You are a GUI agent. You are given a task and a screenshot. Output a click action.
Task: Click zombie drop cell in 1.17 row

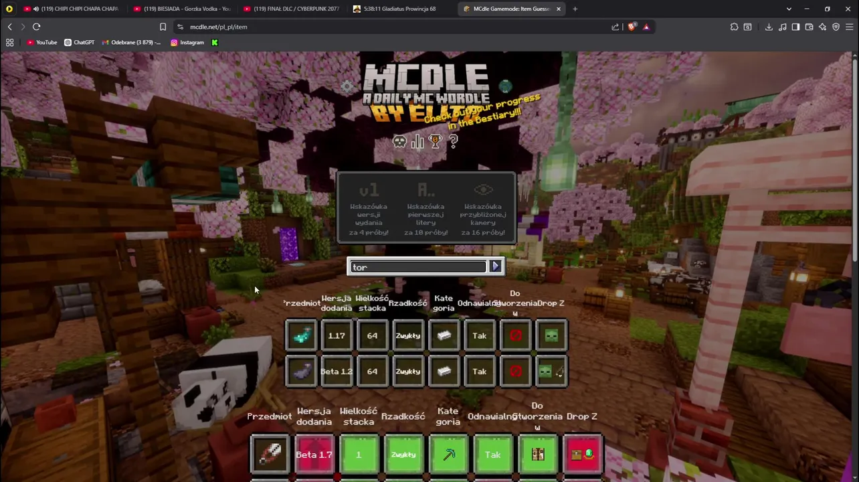(551, 335)
